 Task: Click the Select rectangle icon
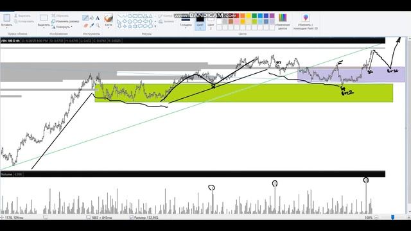[x=44, y=18]
